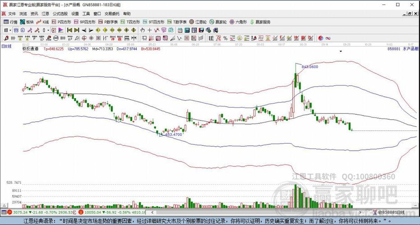Click the purple flag icon
The height and width of the screenshot is (225, 420).
(x=61, y=30)
